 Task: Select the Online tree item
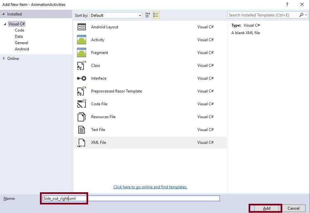(13, 59)
